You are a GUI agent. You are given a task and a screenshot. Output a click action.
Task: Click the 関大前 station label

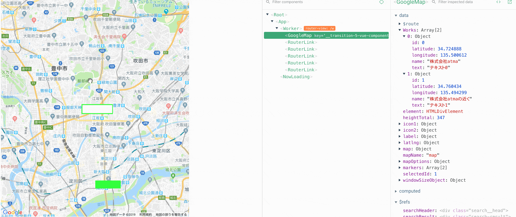[110, 92]
